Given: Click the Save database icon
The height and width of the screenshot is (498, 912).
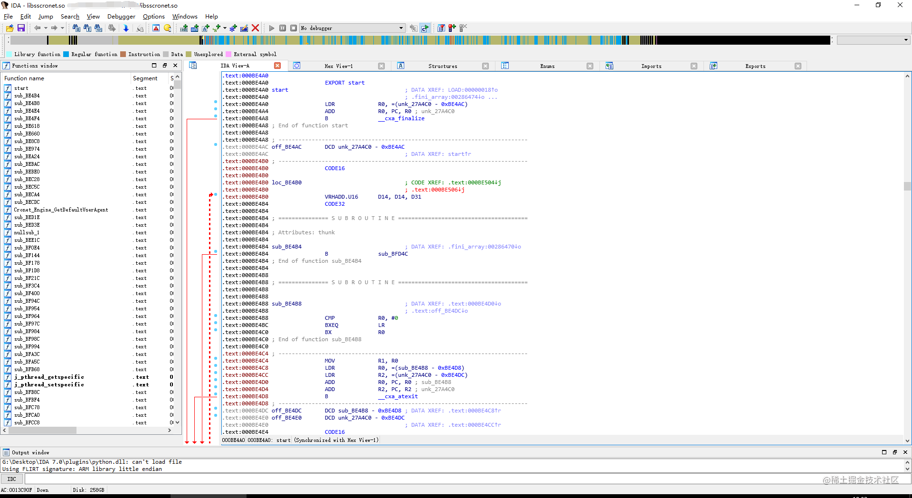Looking at the screenshot, I should pos(21,28).
